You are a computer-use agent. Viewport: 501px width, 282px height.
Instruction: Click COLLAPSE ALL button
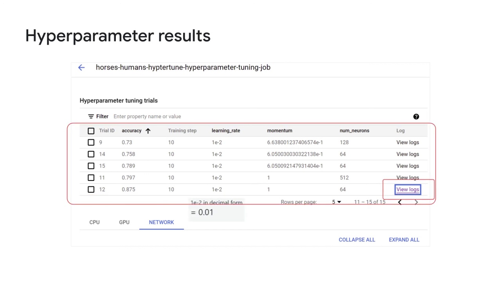[357, 240]
